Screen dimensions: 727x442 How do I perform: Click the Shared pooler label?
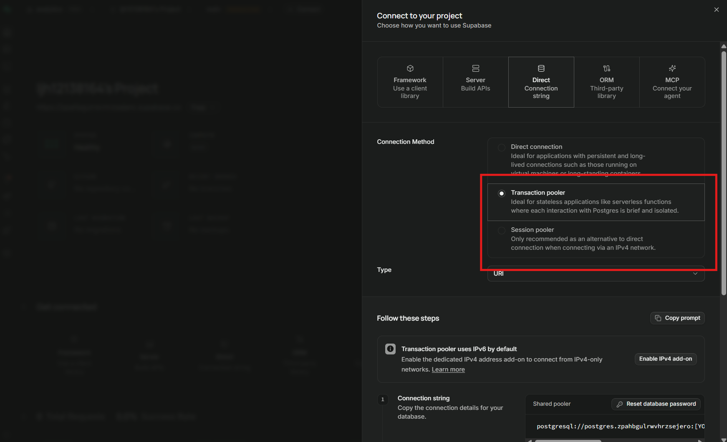(552, 404)
